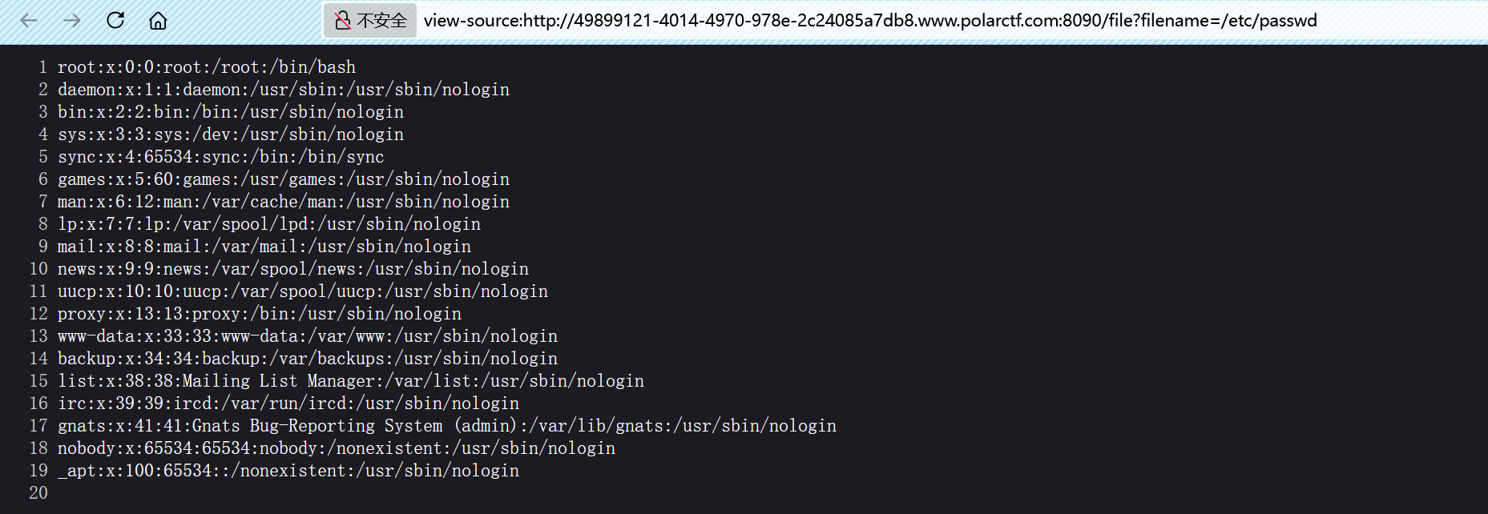The image size is (1488, 514).
Task: Reload the current page
Action: pos(115,21)
